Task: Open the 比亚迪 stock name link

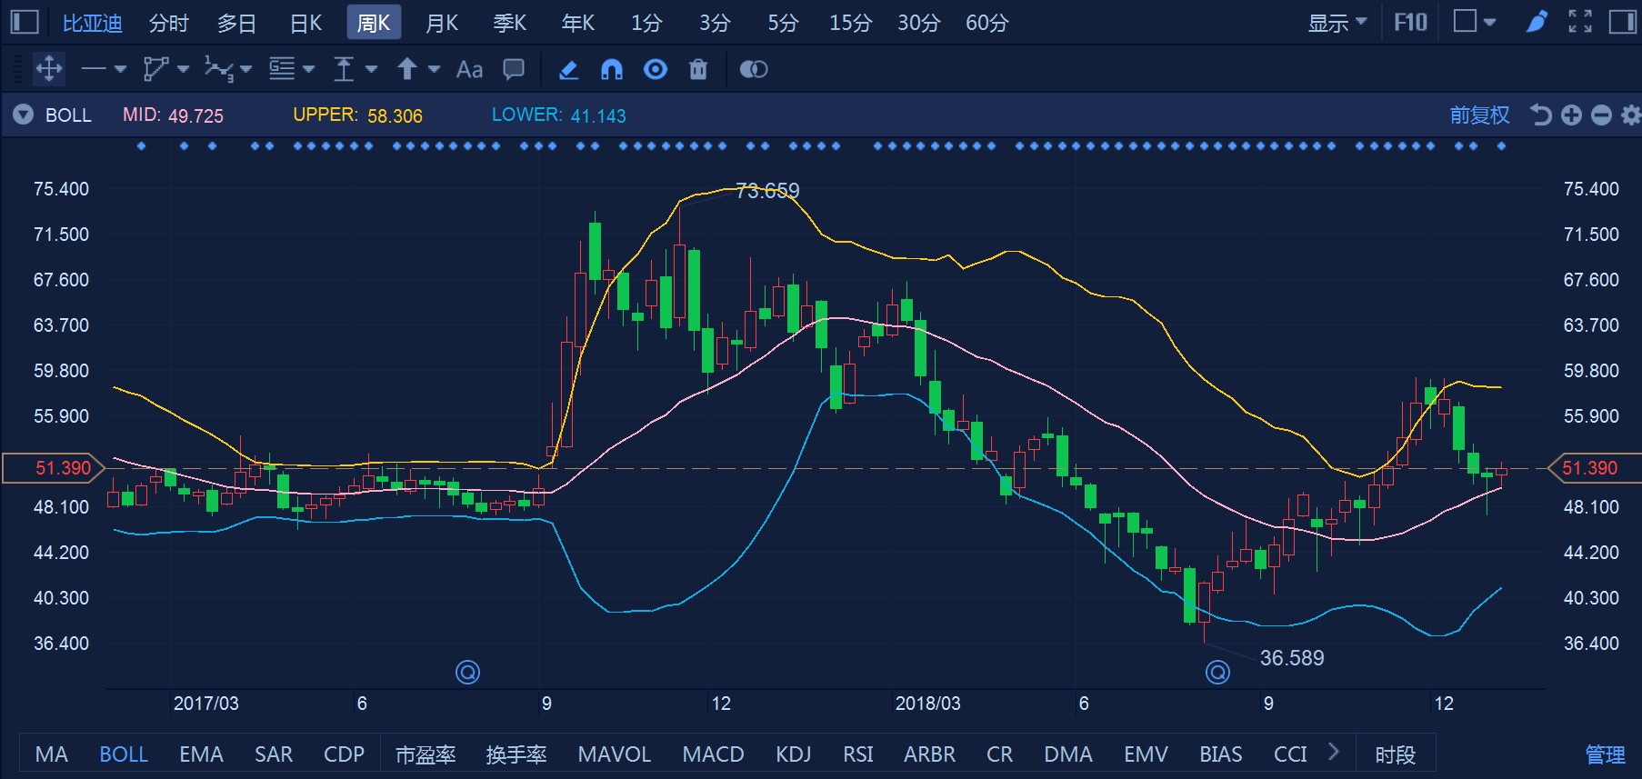Action: [x=92, y=23]
